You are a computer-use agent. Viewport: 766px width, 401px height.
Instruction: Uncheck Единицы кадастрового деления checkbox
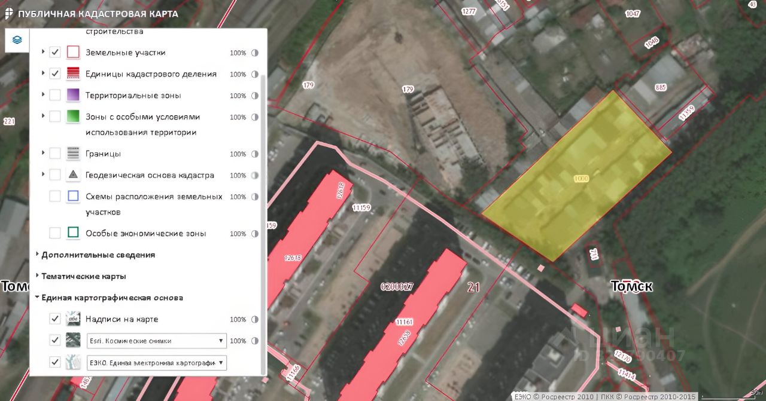coord(55,74)
